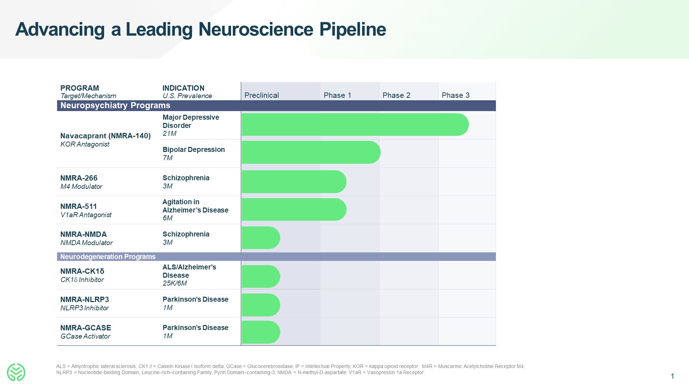Select the Phase 3 column header
The image size is (689, 387).
click(x=455, y=95)
